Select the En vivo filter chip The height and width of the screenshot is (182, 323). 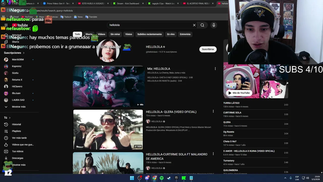[171, 34]
